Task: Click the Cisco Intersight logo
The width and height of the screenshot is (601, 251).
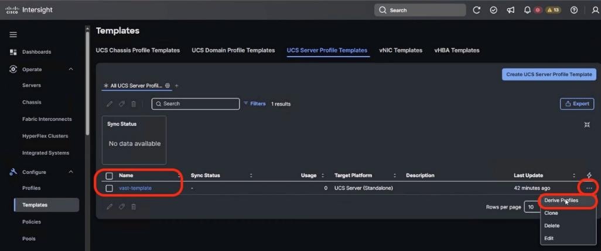Action: [x=29, y=10]
